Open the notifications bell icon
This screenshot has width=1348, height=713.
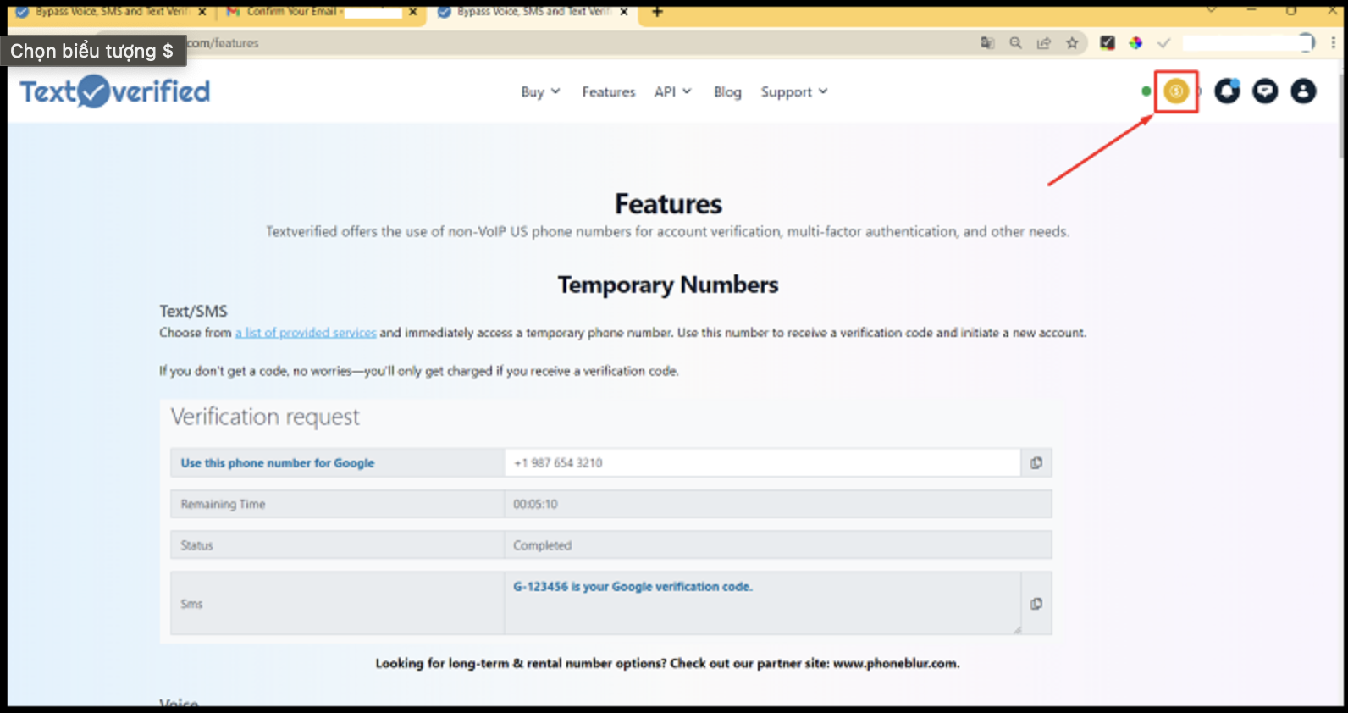[1227, 91]
